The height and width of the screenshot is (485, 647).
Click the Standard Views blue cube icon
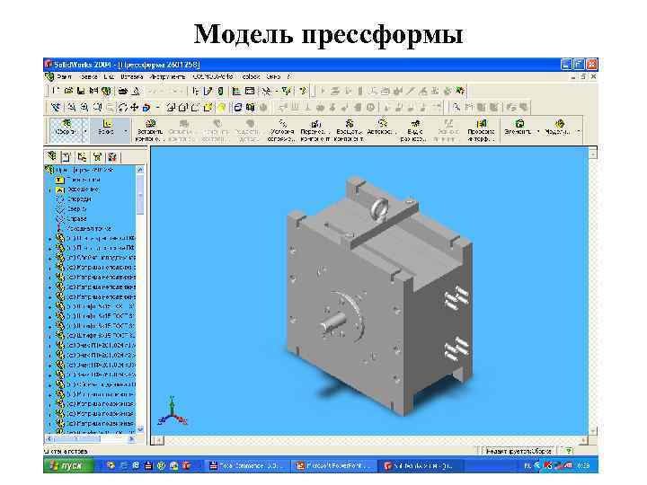(146, 108)
